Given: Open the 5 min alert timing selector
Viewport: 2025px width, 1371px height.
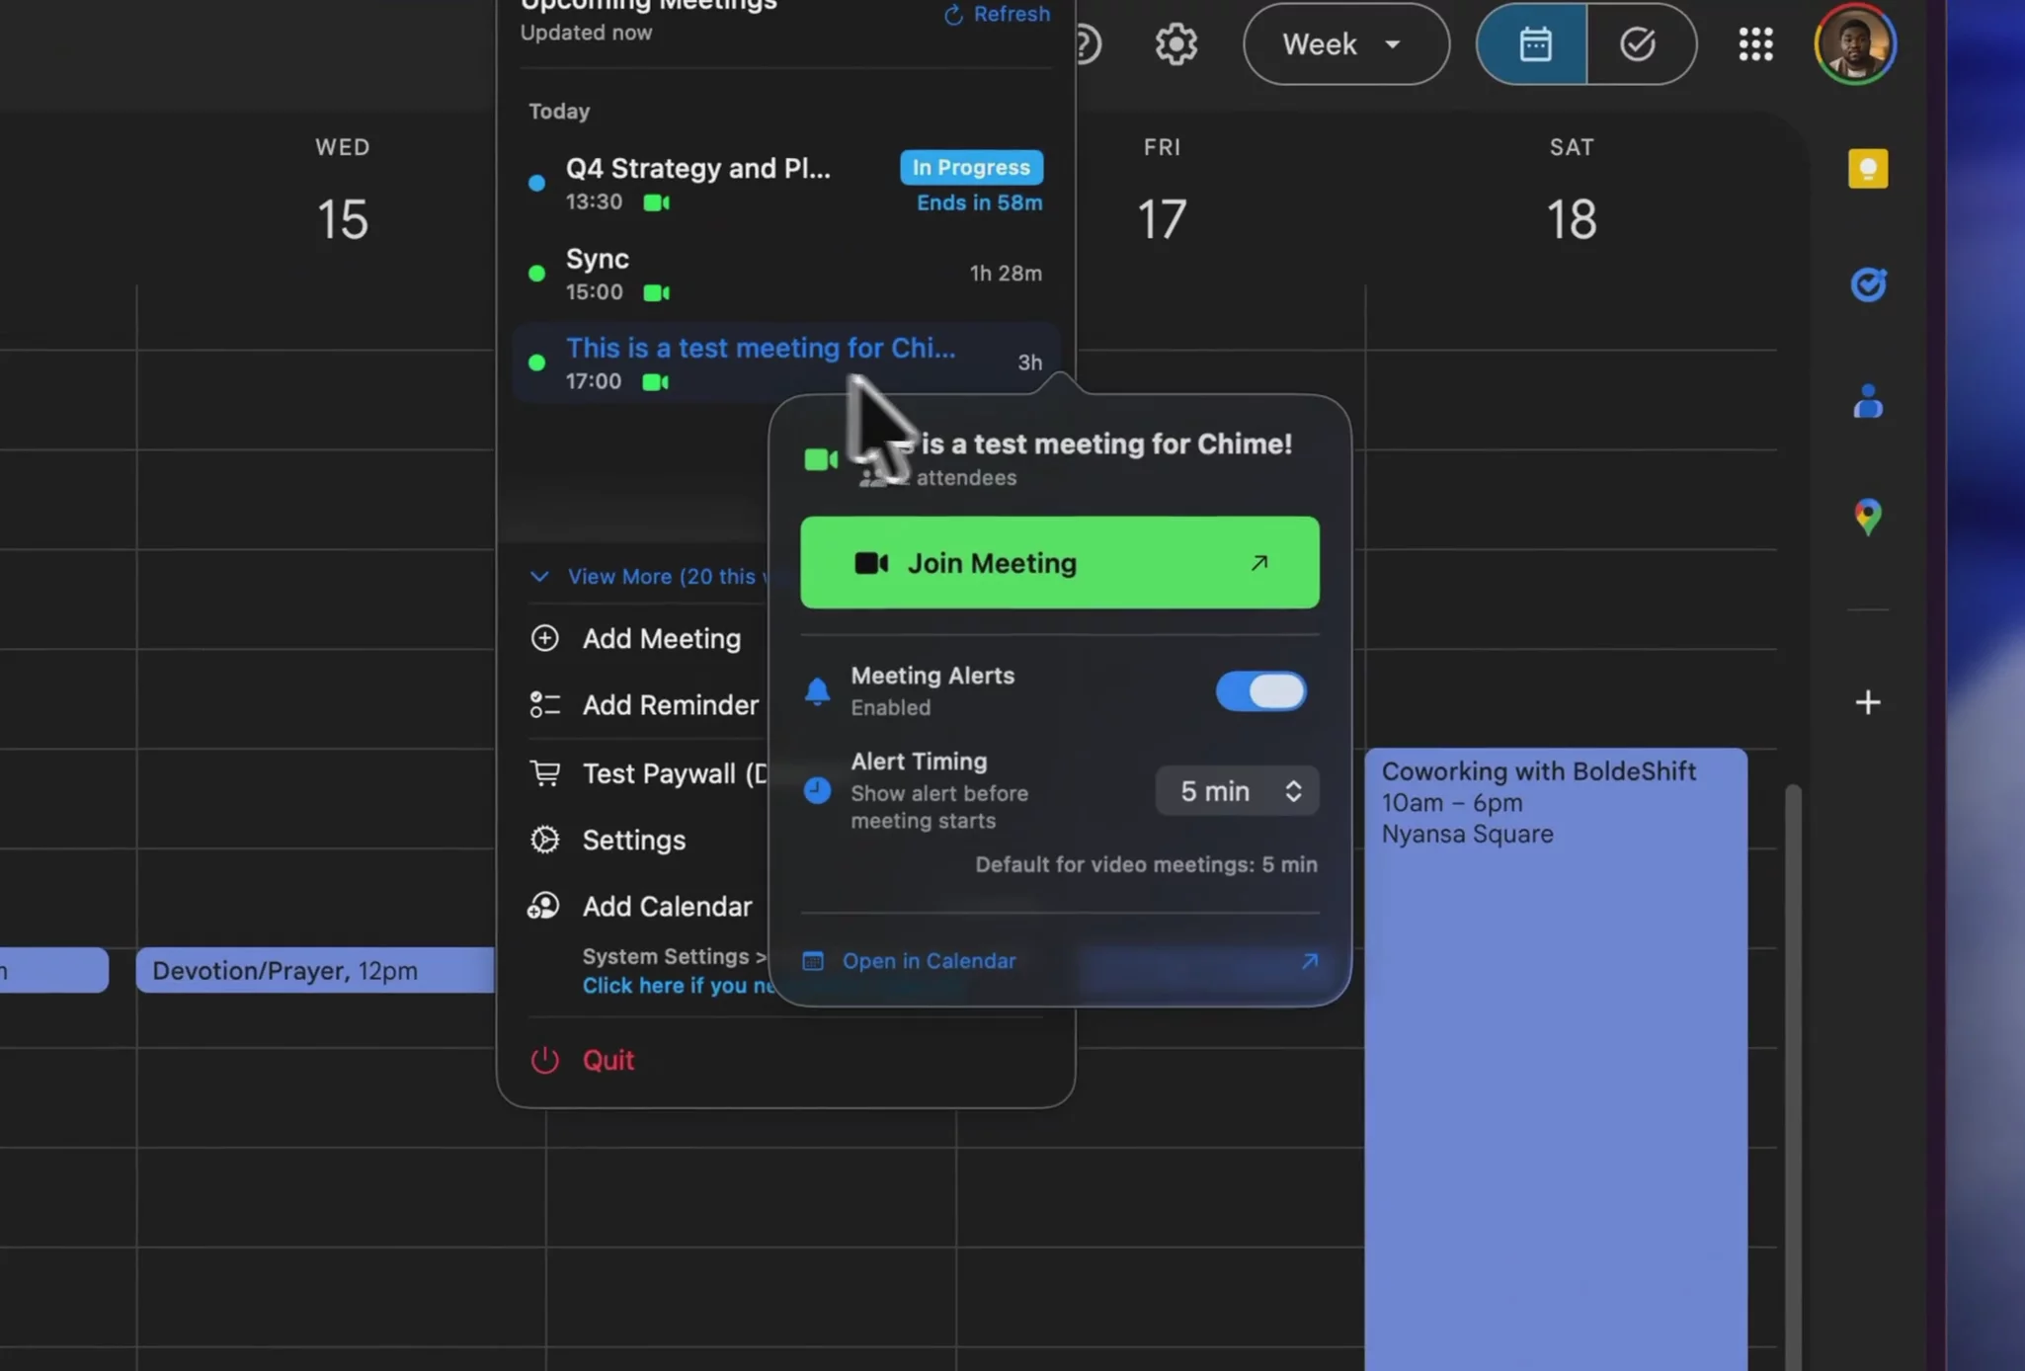Looking at the screenshot, I should [x=1237, y=791].
